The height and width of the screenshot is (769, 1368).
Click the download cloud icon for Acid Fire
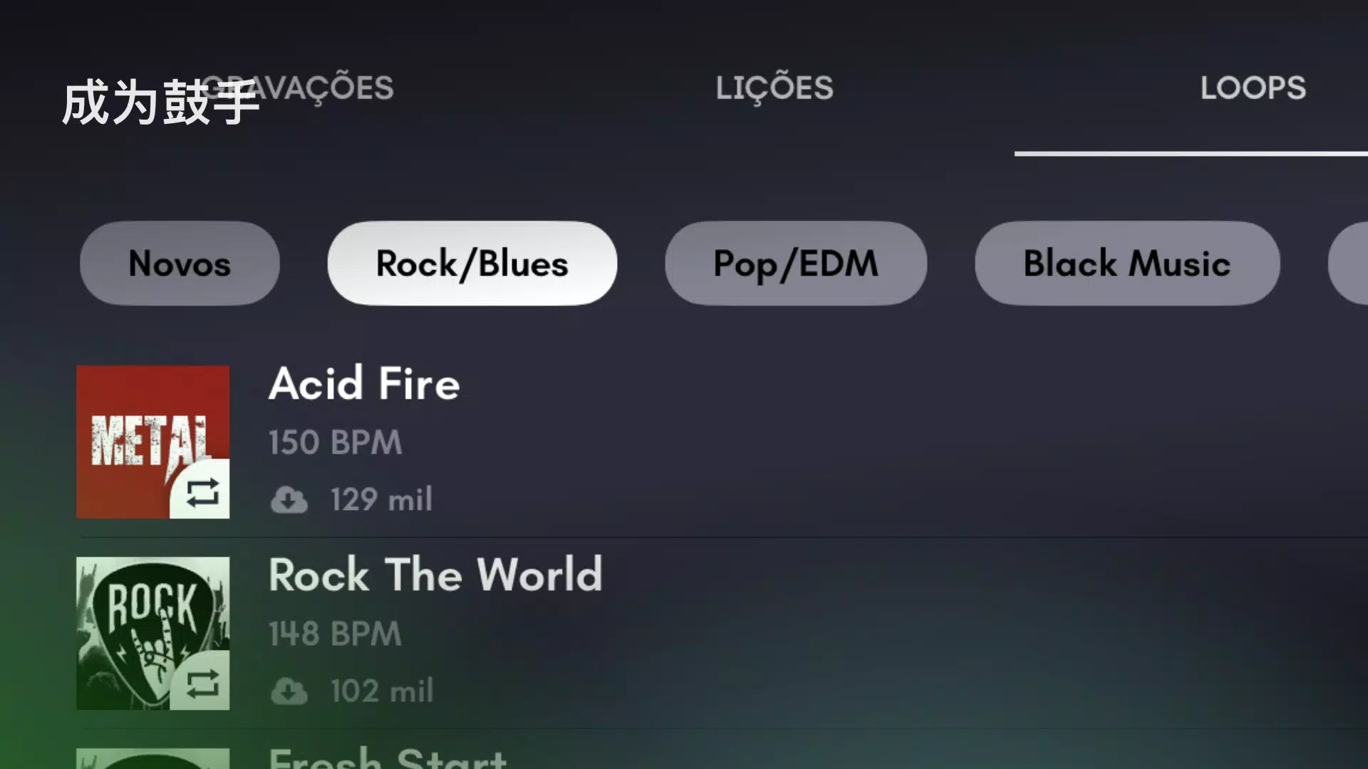point(289,500)
